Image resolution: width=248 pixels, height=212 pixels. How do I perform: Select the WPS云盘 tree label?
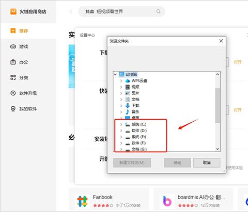[139, 80]
